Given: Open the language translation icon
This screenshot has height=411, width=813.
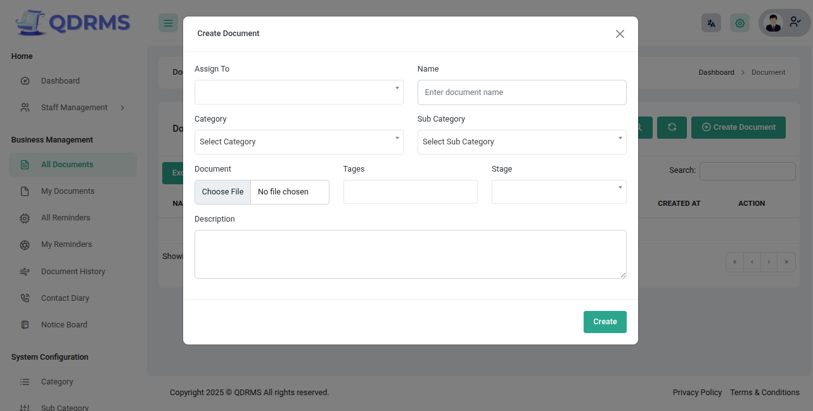Looking at the screenshot, I should (711, 23).
